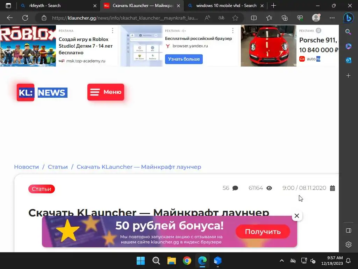Close the rkfeyxth Search tab
The width and height of the screenshot is (358, 269).
pos(95,6)
